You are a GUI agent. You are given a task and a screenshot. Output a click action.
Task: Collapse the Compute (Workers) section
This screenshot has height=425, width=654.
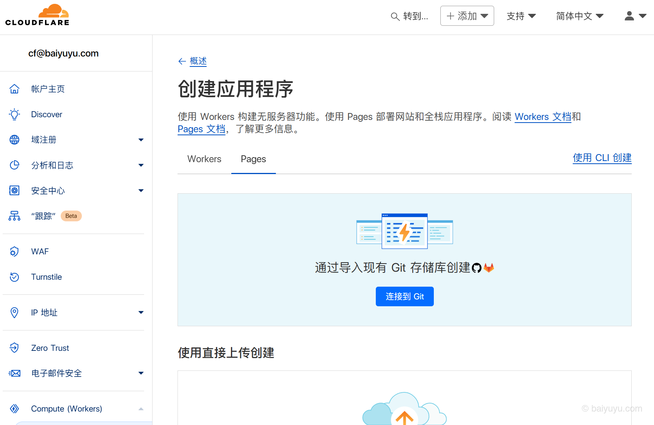click(141, 408)
